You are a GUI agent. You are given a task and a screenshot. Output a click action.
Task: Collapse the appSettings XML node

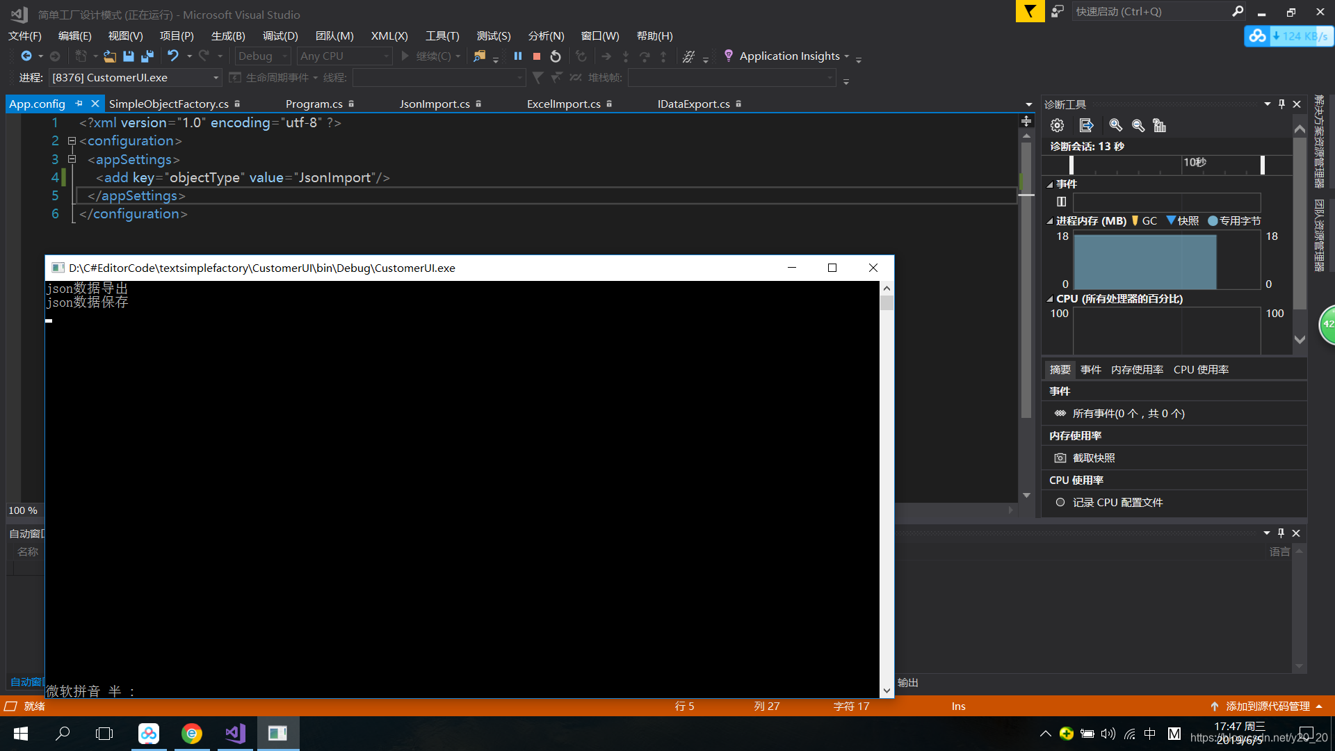coord(72,159)
